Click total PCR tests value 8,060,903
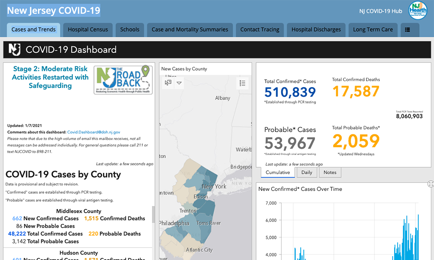This screenshot has width=434, height=260. click(409, 116)
